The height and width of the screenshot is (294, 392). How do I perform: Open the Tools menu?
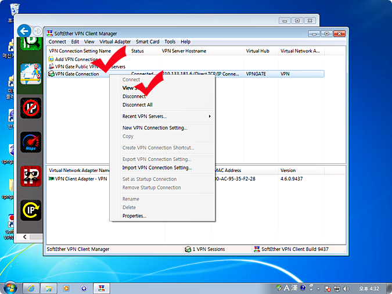[x=170, y=42]
